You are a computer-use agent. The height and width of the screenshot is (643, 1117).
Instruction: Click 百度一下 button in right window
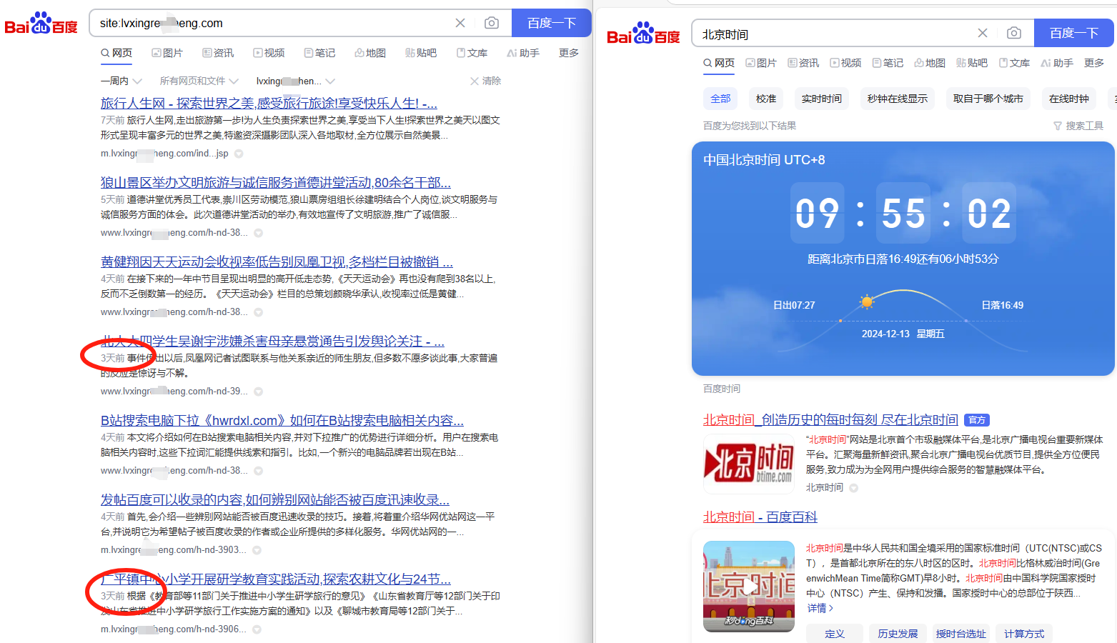[x=1074, y=33]
